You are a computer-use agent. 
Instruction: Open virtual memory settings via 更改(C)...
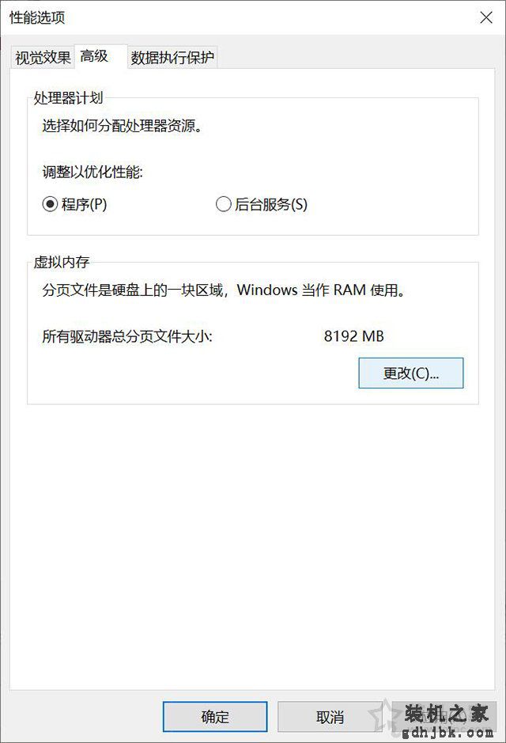pyautogui.click(x=411, y=373)
